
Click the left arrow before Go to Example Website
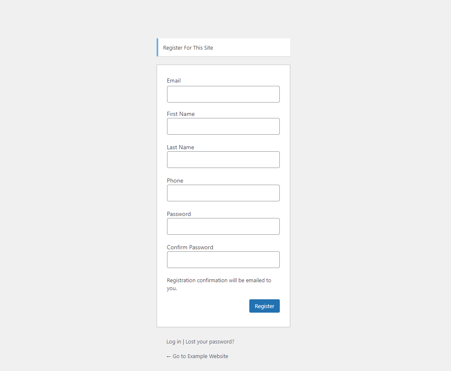(169, 356)
